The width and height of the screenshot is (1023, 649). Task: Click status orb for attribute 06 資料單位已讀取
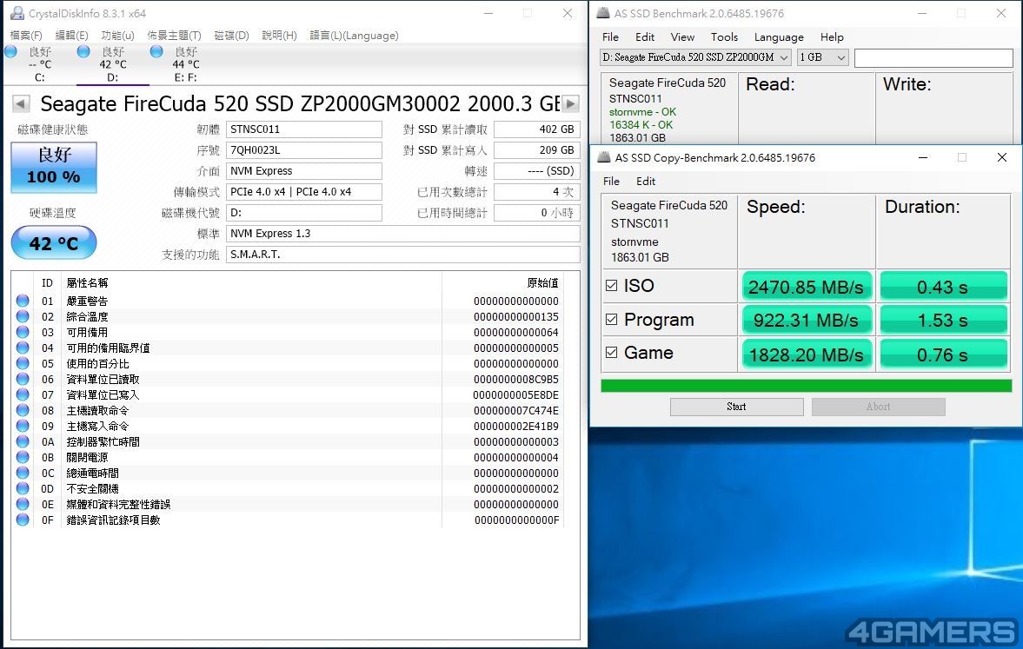pyautogui.click(x=23, y=379)
